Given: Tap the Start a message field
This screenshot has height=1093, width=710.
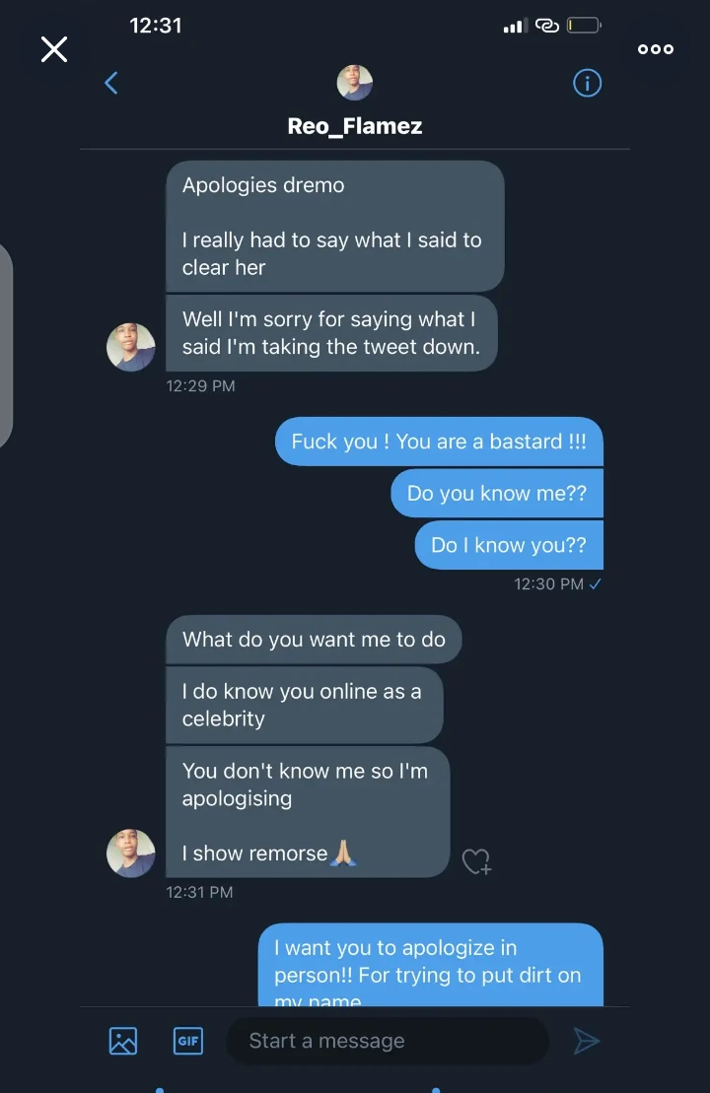Looking at the screenshot, I should 387,1041.
